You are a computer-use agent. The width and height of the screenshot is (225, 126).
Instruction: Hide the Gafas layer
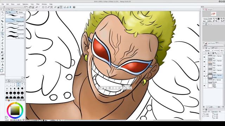click(204, 71)
